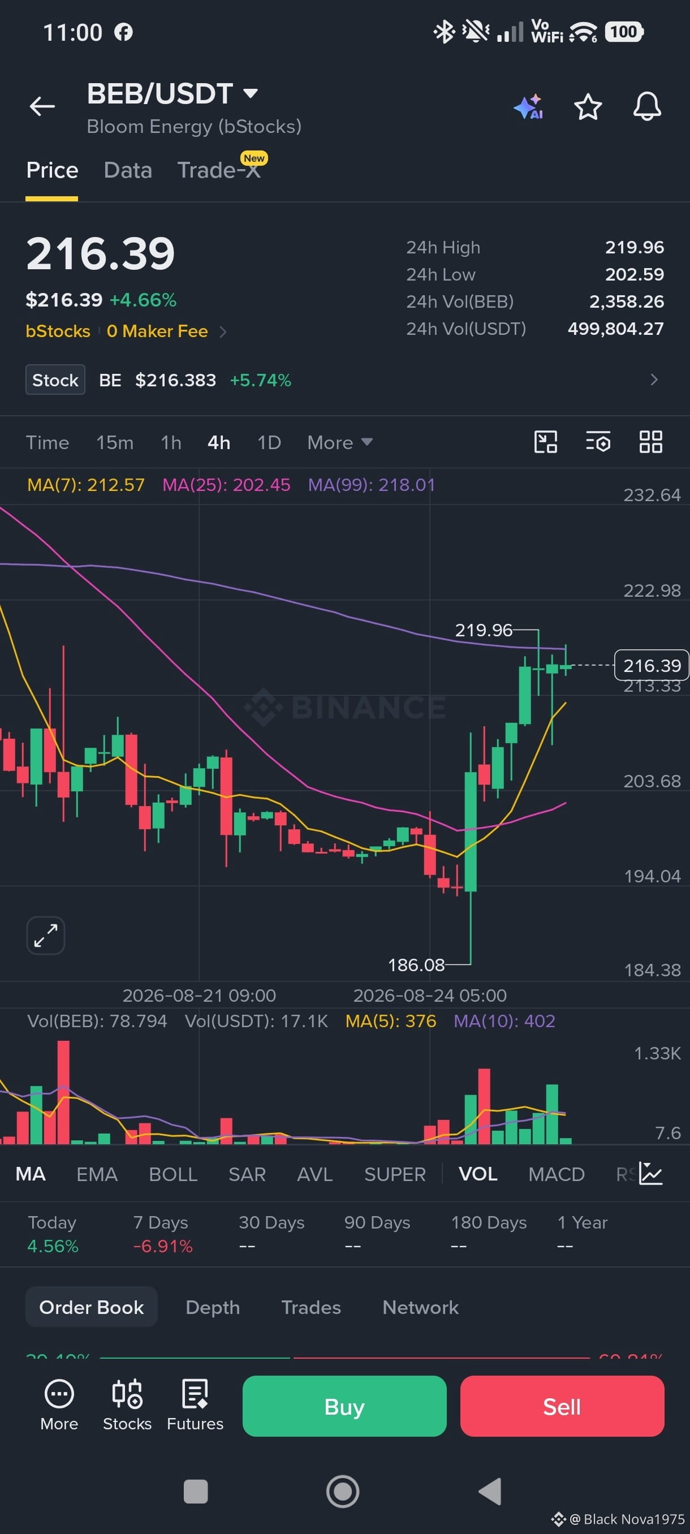Screen dimensions: 690x1534
Task: Toggle the AVL indicator
Action: [314, 1174]
